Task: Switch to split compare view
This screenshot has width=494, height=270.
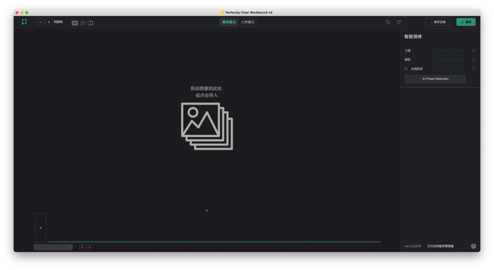Action: tap(90, 23)
